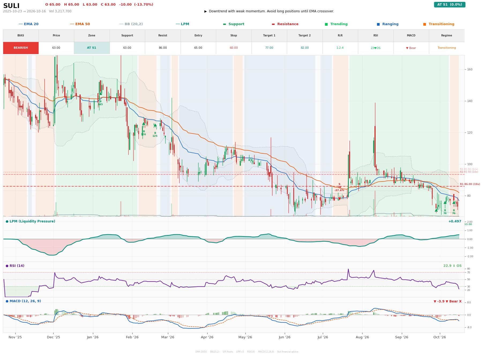This screenshot has width=483, height=356.
Task: Click the green Trending legend square
Action: point(326,24)
